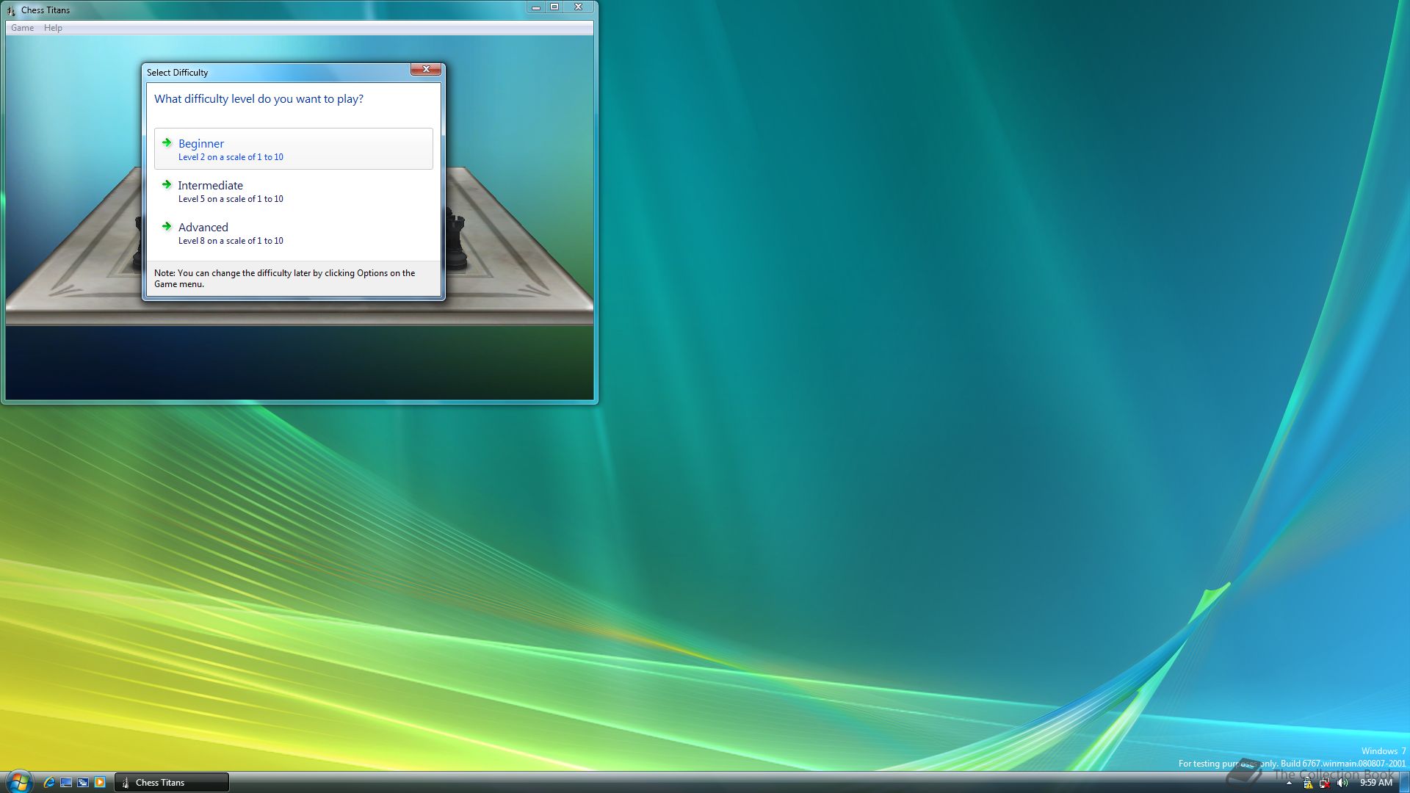Click Switch Between Windows quick launch icon
1410x793 pixels.
[x=83, y=783]
